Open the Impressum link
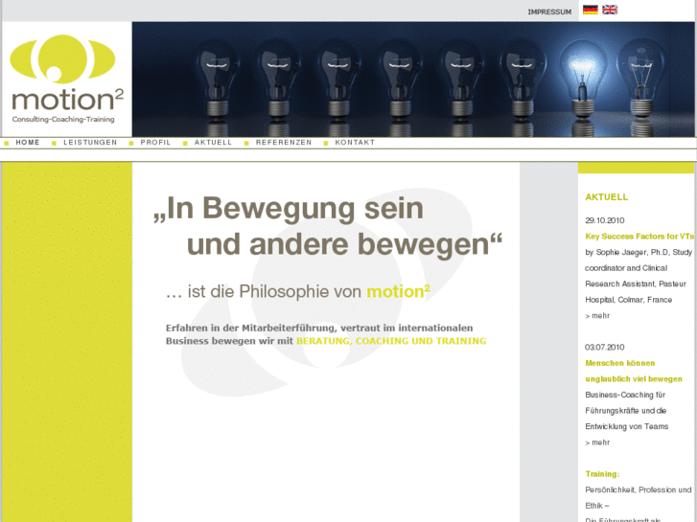This screenshot has height=522, width=697. [x=549, y=12]
